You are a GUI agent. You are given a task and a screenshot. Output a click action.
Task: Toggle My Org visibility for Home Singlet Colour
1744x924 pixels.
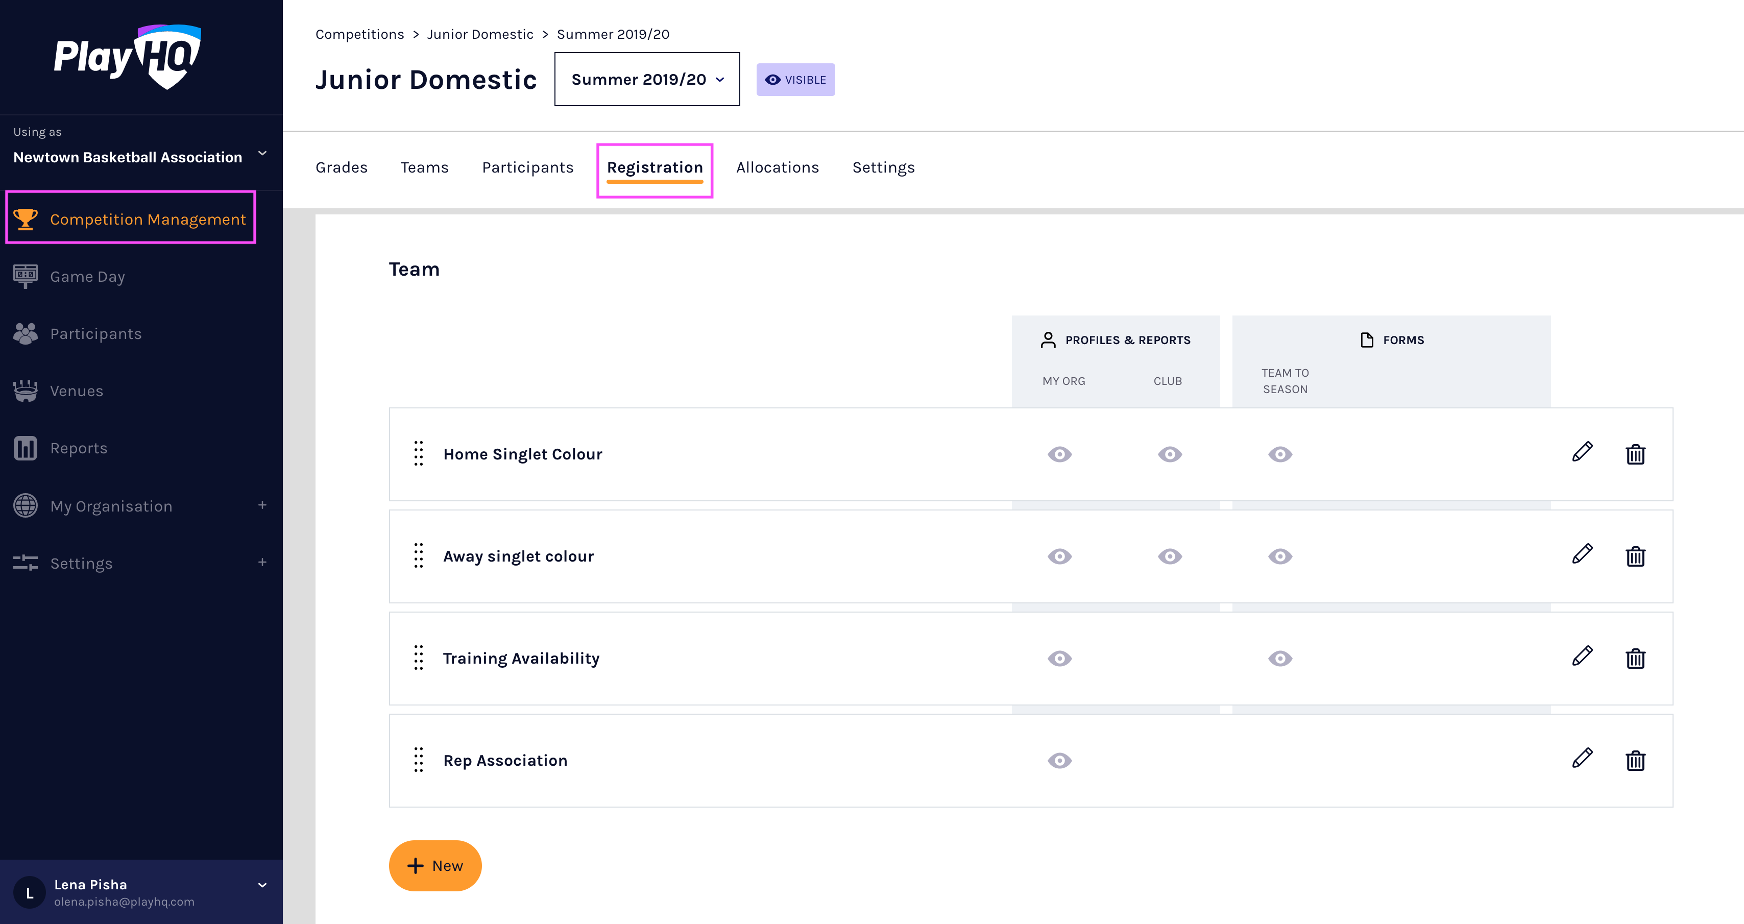[x=1059, y=454]
